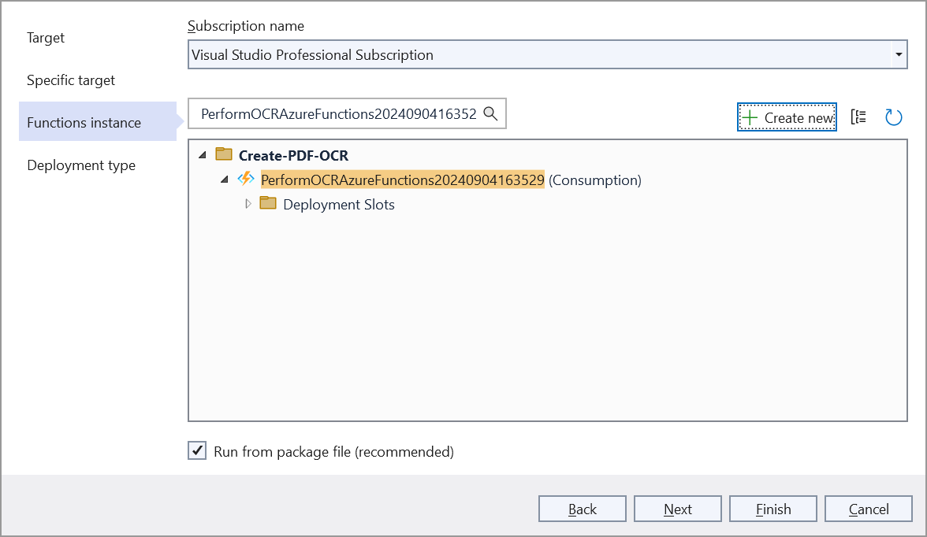927x537 pixels.
Task: Click the Finish button
Action: coord(773,509)
